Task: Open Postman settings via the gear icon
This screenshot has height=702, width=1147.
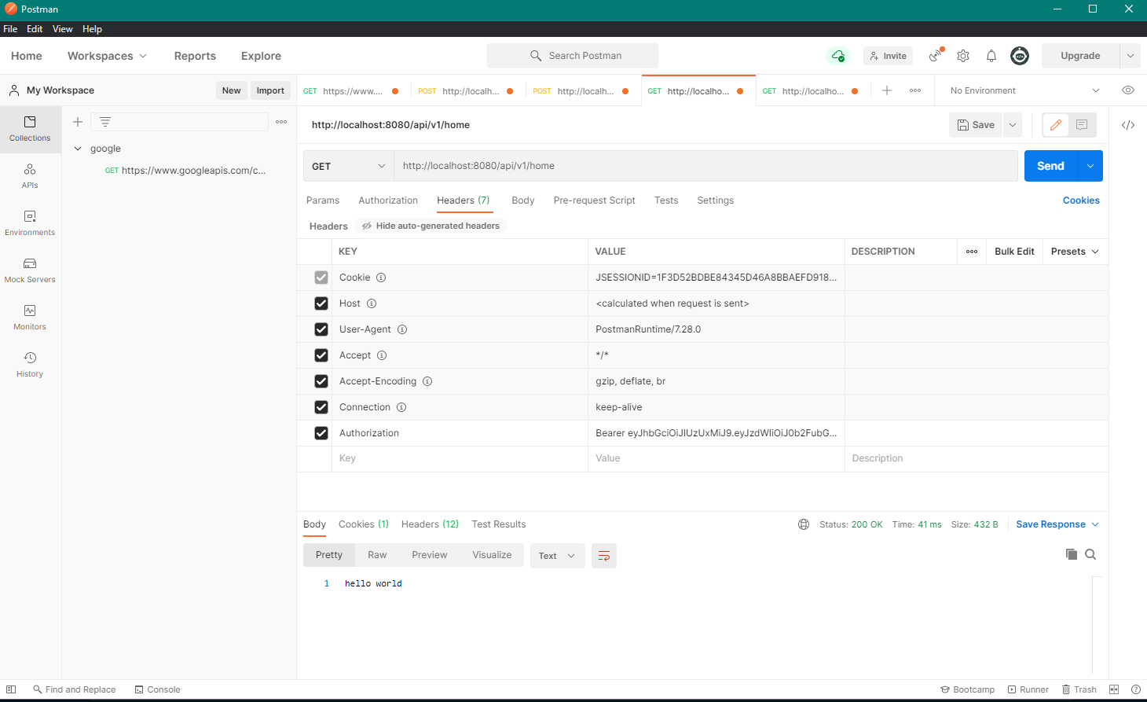Action: pyautogui.click(x=963, y=56)
